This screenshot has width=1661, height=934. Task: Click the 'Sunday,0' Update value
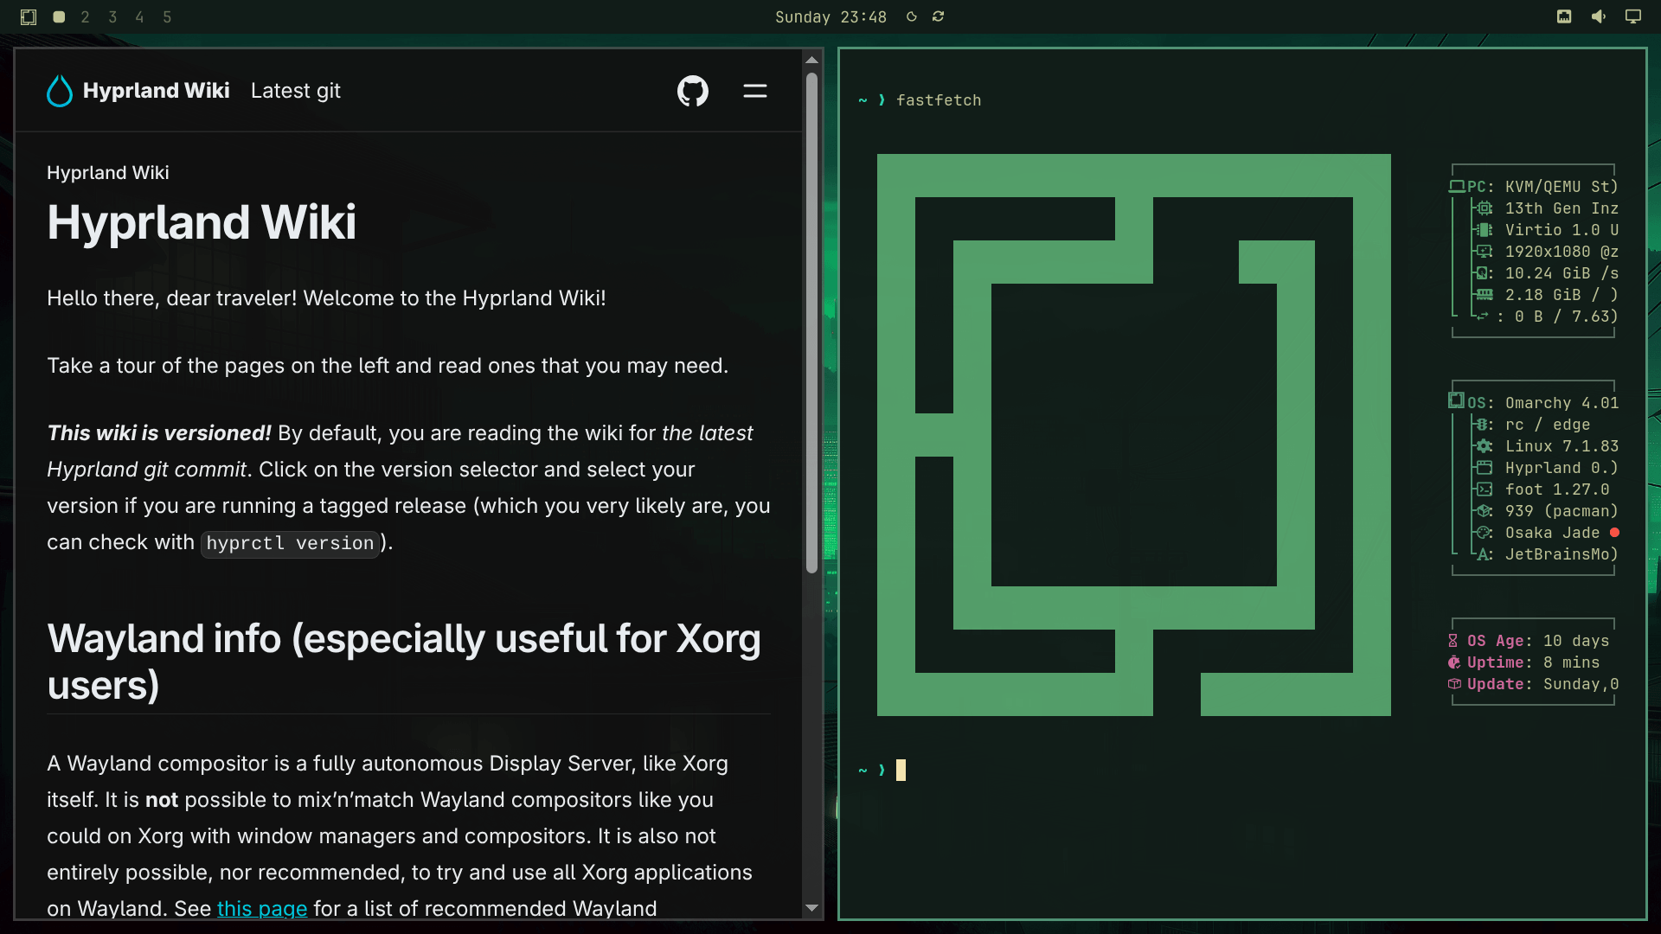pos(1581,684)
